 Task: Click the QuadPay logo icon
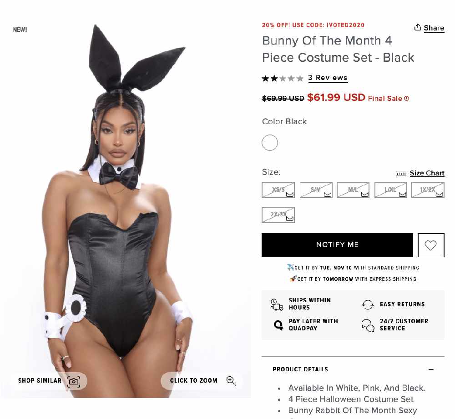tap(278, 325)
